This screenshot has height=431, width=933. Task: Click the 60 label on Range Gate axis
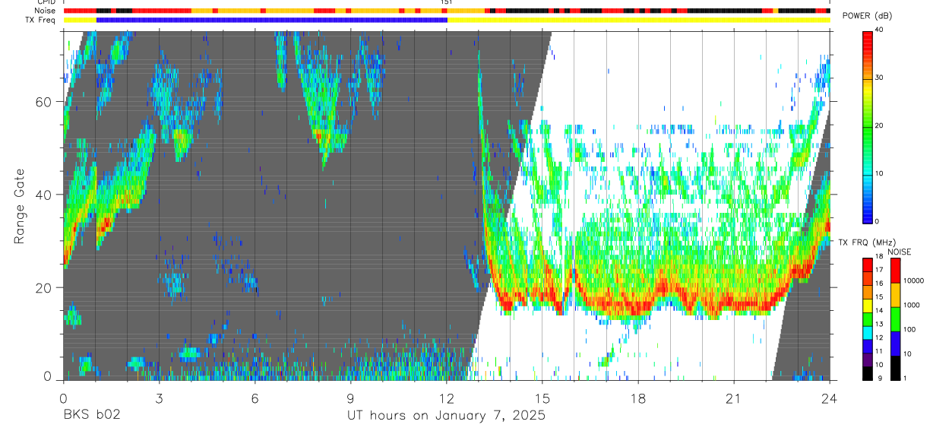point(44,102)
